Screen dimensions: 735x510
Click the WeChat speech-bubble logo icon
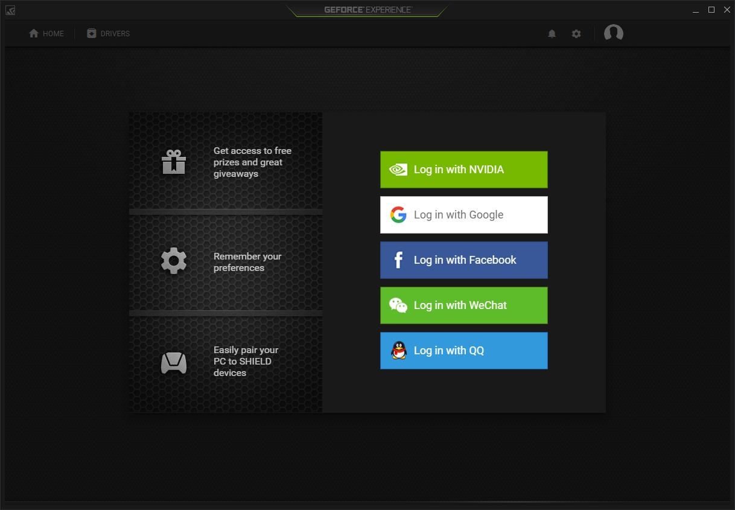click(x=398, y=305)
